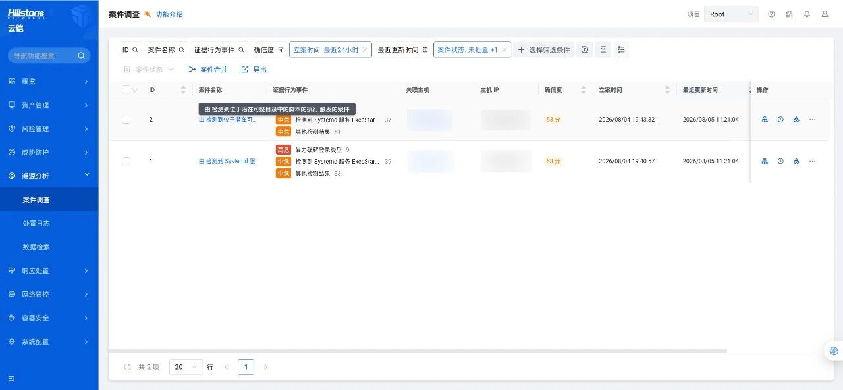Viewport: 843px width, 390px height.
Task: Expand the 系统配置 sidebar menu
Action: 49,341
